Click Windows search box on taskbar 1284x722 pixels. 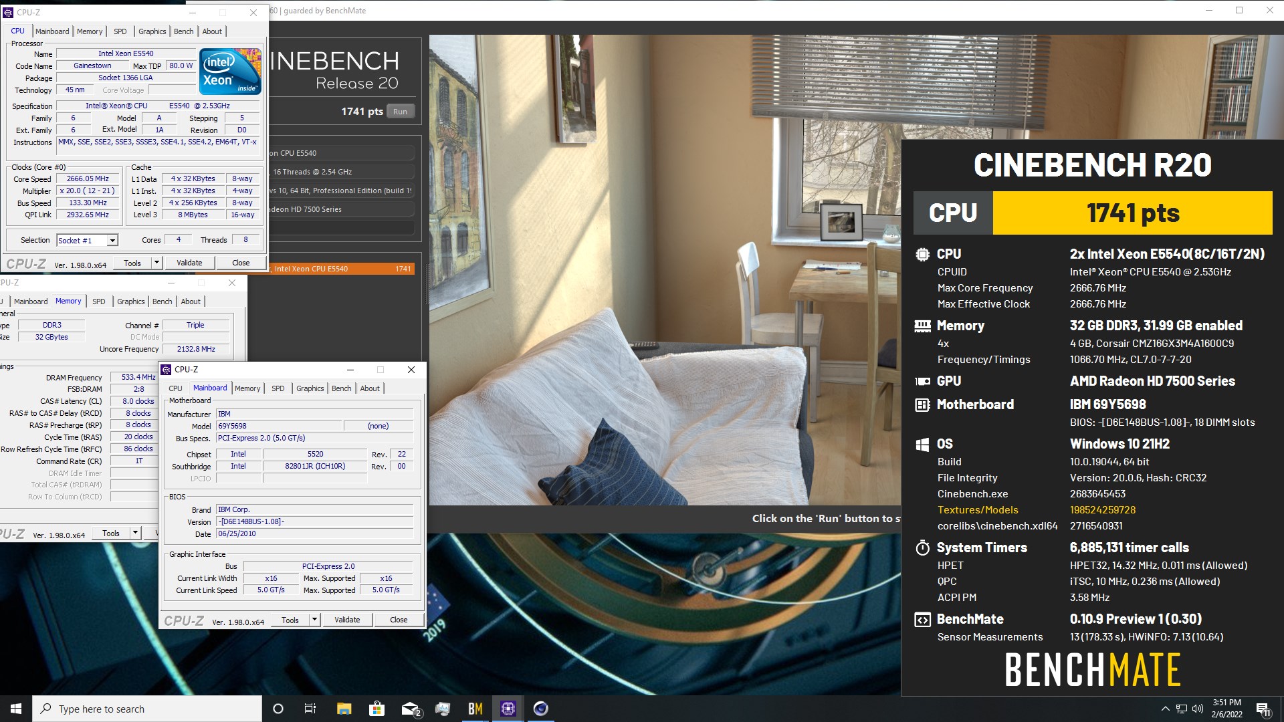(147, 709)
